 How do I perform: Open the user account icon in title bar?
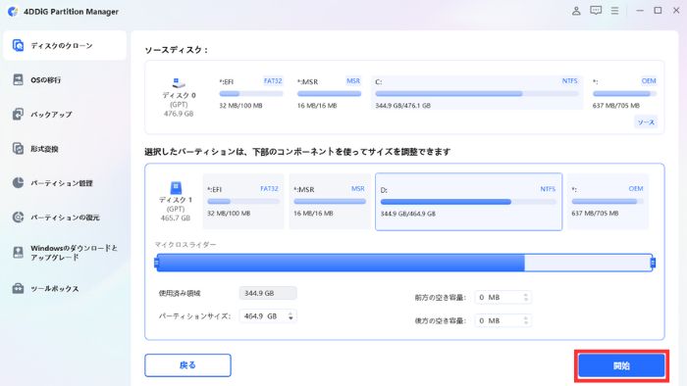click(576, 11)
